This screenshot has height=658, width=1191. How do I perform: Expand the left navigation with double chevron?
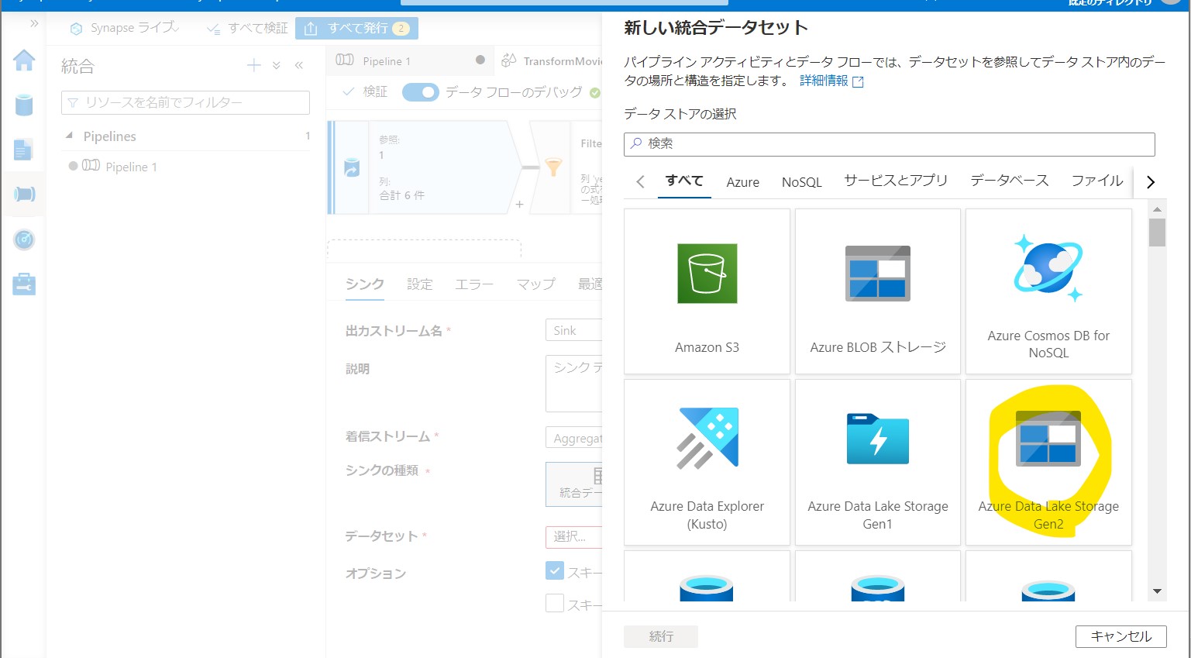[34, 24]
